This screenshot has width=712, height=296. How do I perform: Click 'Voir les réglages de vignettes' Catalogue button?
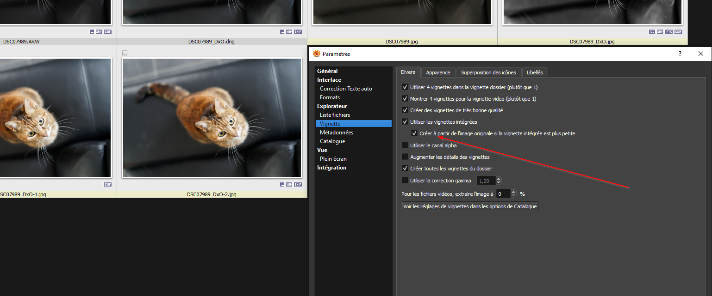click(470, 206)
